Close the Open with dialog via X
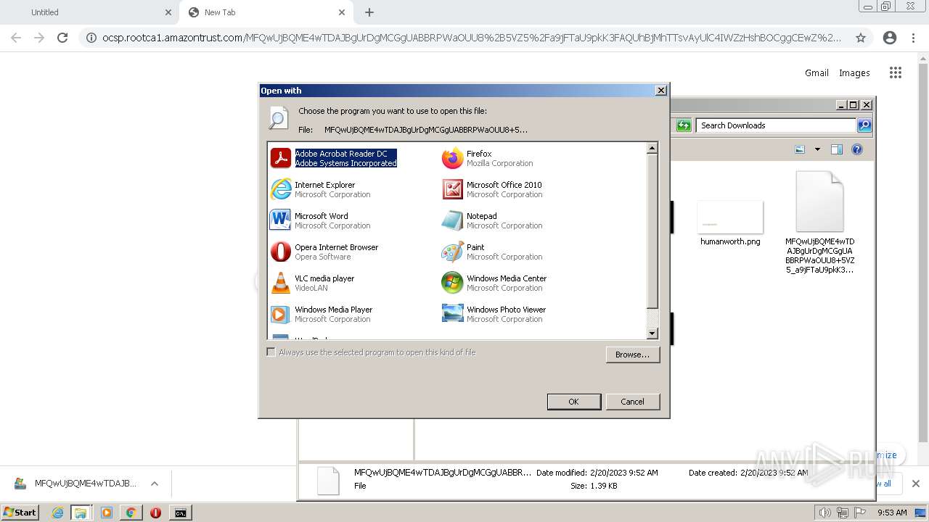The image size is (929, 522). [x=660, y=91]
